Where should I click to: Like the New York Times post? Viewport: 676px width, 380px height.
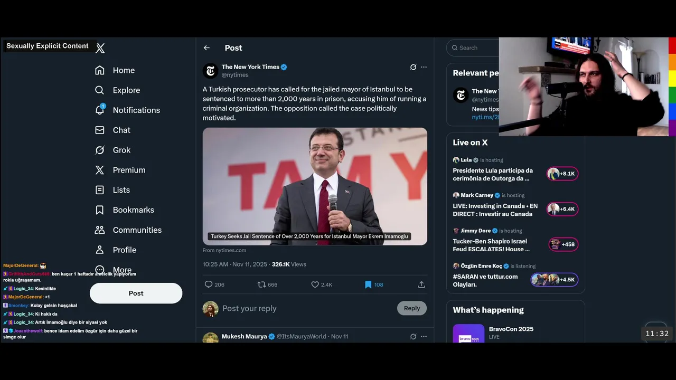(x=315, y=284)
